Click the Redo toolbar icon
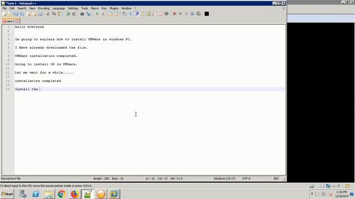 coord(74,14)
